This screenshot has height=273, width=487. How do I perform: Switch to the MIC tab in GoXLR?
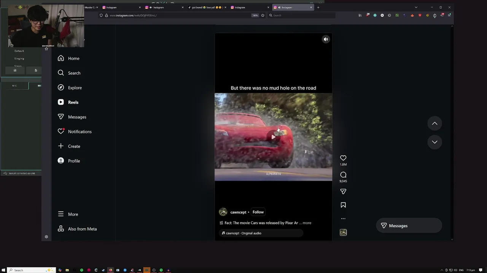tap(14, 86)
